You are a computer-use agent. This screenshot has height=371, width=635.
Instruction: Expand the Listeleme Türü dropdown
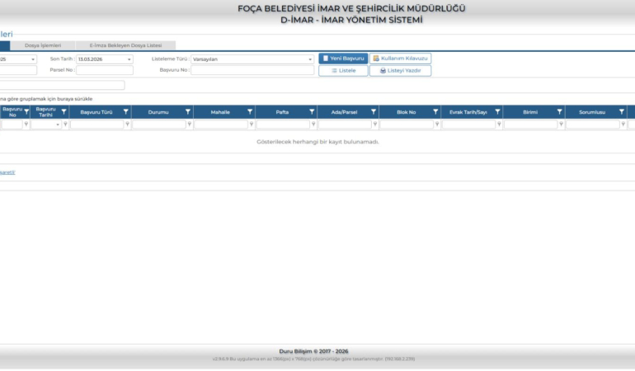[x=310, y=59]
